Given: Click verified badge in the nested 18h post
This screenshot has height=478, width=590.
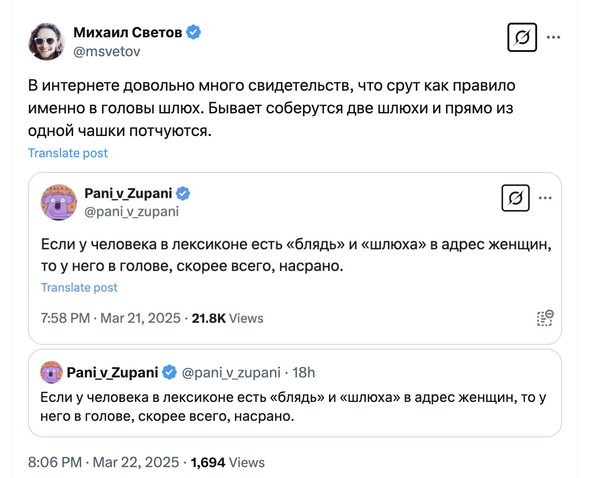Looking at the screenshot, I should click(x=169, y=372).
